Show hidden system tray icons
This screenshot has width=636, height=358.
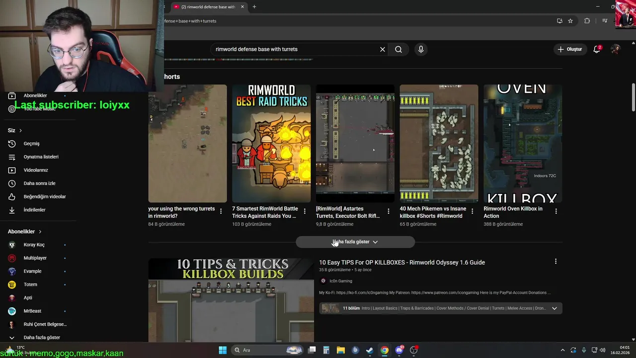tap(562, 350)
